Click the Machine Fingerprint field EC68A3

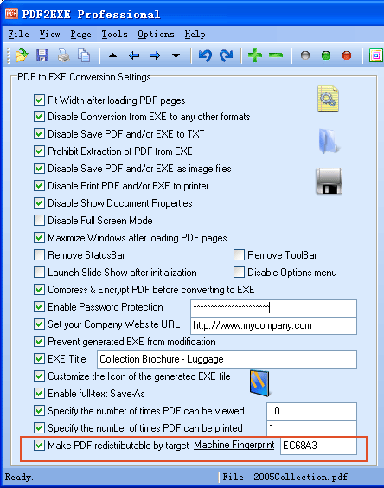(318, 446)
